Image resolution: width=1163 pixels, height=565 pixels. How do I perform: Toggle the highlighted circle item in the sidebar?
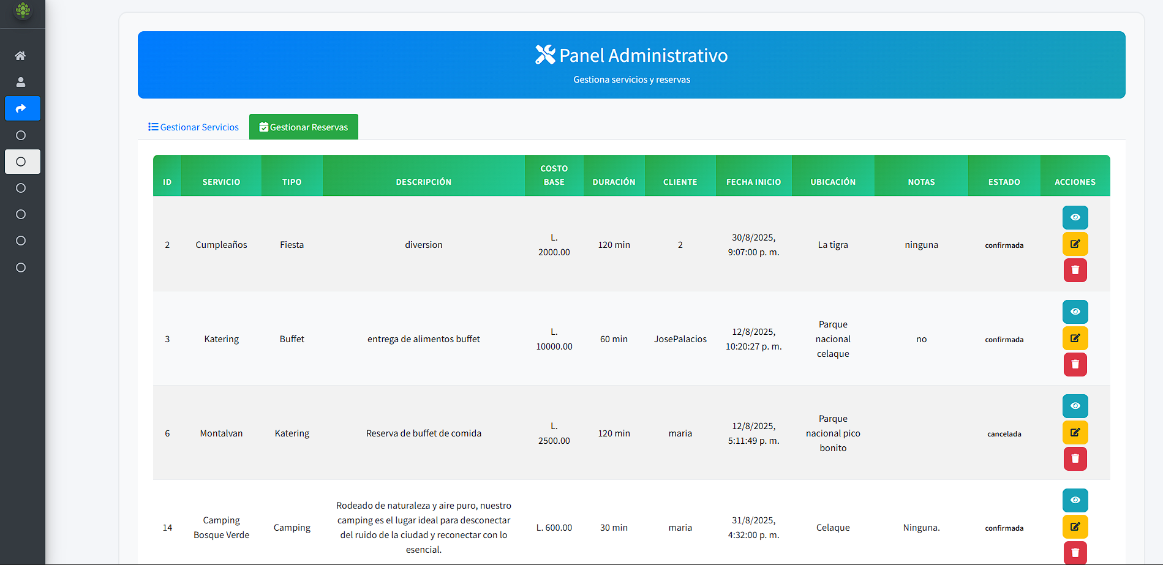[x=22, y=162]
